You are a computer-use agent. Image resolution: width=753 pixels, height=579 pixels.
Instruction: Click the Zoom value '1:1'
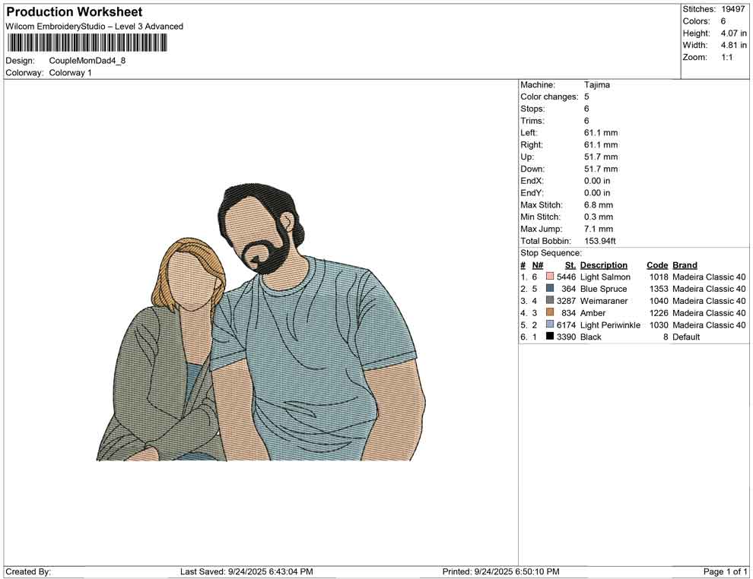click(x=726, y=57)
